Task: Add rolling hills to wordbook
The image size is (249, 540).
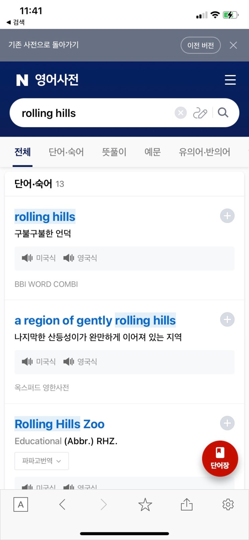Action: coord(227,216)
